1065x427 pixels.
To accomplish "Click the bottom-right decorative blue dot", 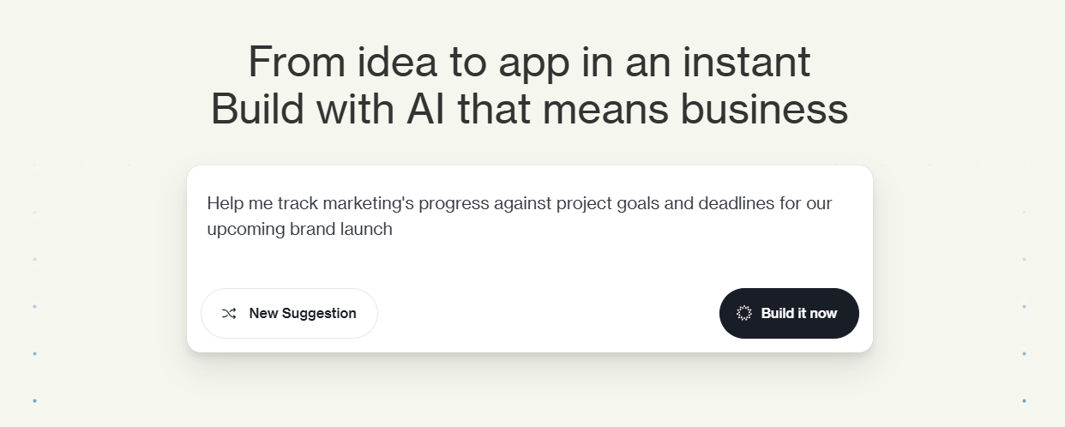I will tap(1024, 400).
